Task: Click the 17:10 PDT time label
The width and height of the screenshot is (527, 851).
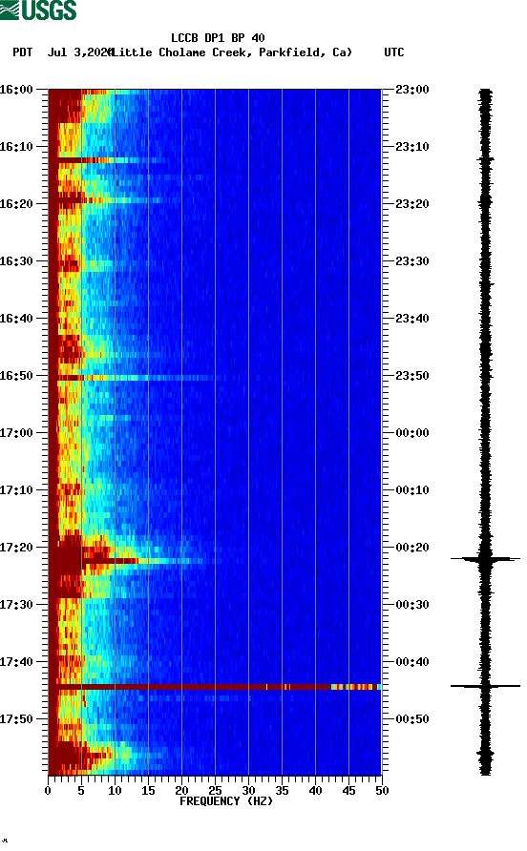Action: [16, 490]
